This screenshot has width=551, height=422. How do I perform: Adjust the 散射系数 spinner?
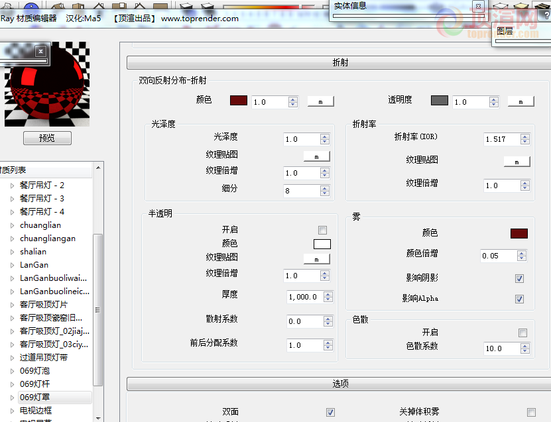[328, 321]
